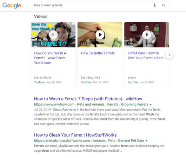Click 'Ferret-World' channel name
This screenshot has height=158, width=186.
point(42,78)
